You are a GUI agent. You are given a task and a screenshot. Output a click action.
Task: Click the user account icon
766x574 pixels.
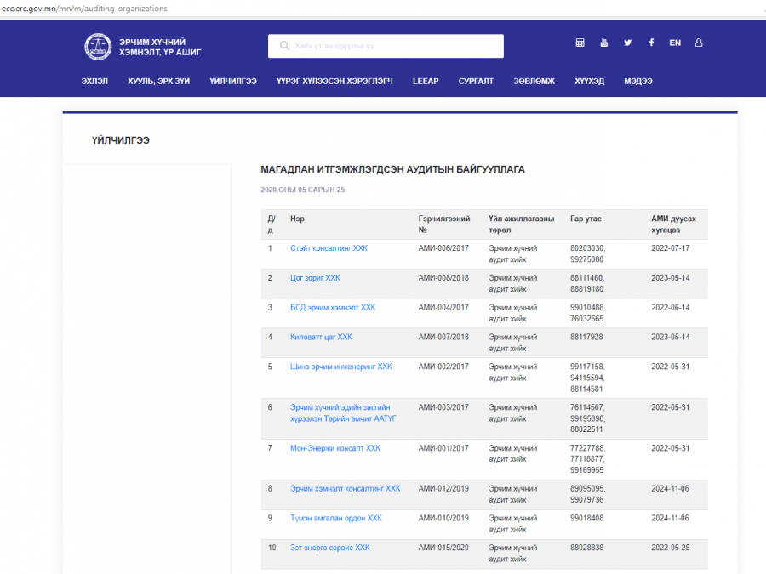pos(699,43)
